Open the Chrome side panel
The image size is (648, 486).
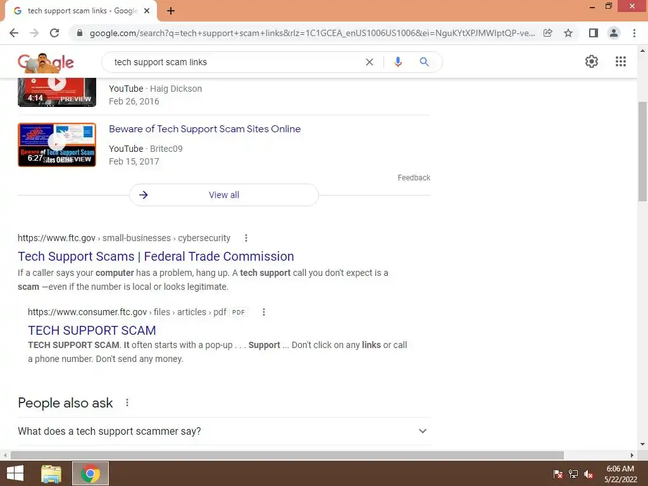coord(594,33)
